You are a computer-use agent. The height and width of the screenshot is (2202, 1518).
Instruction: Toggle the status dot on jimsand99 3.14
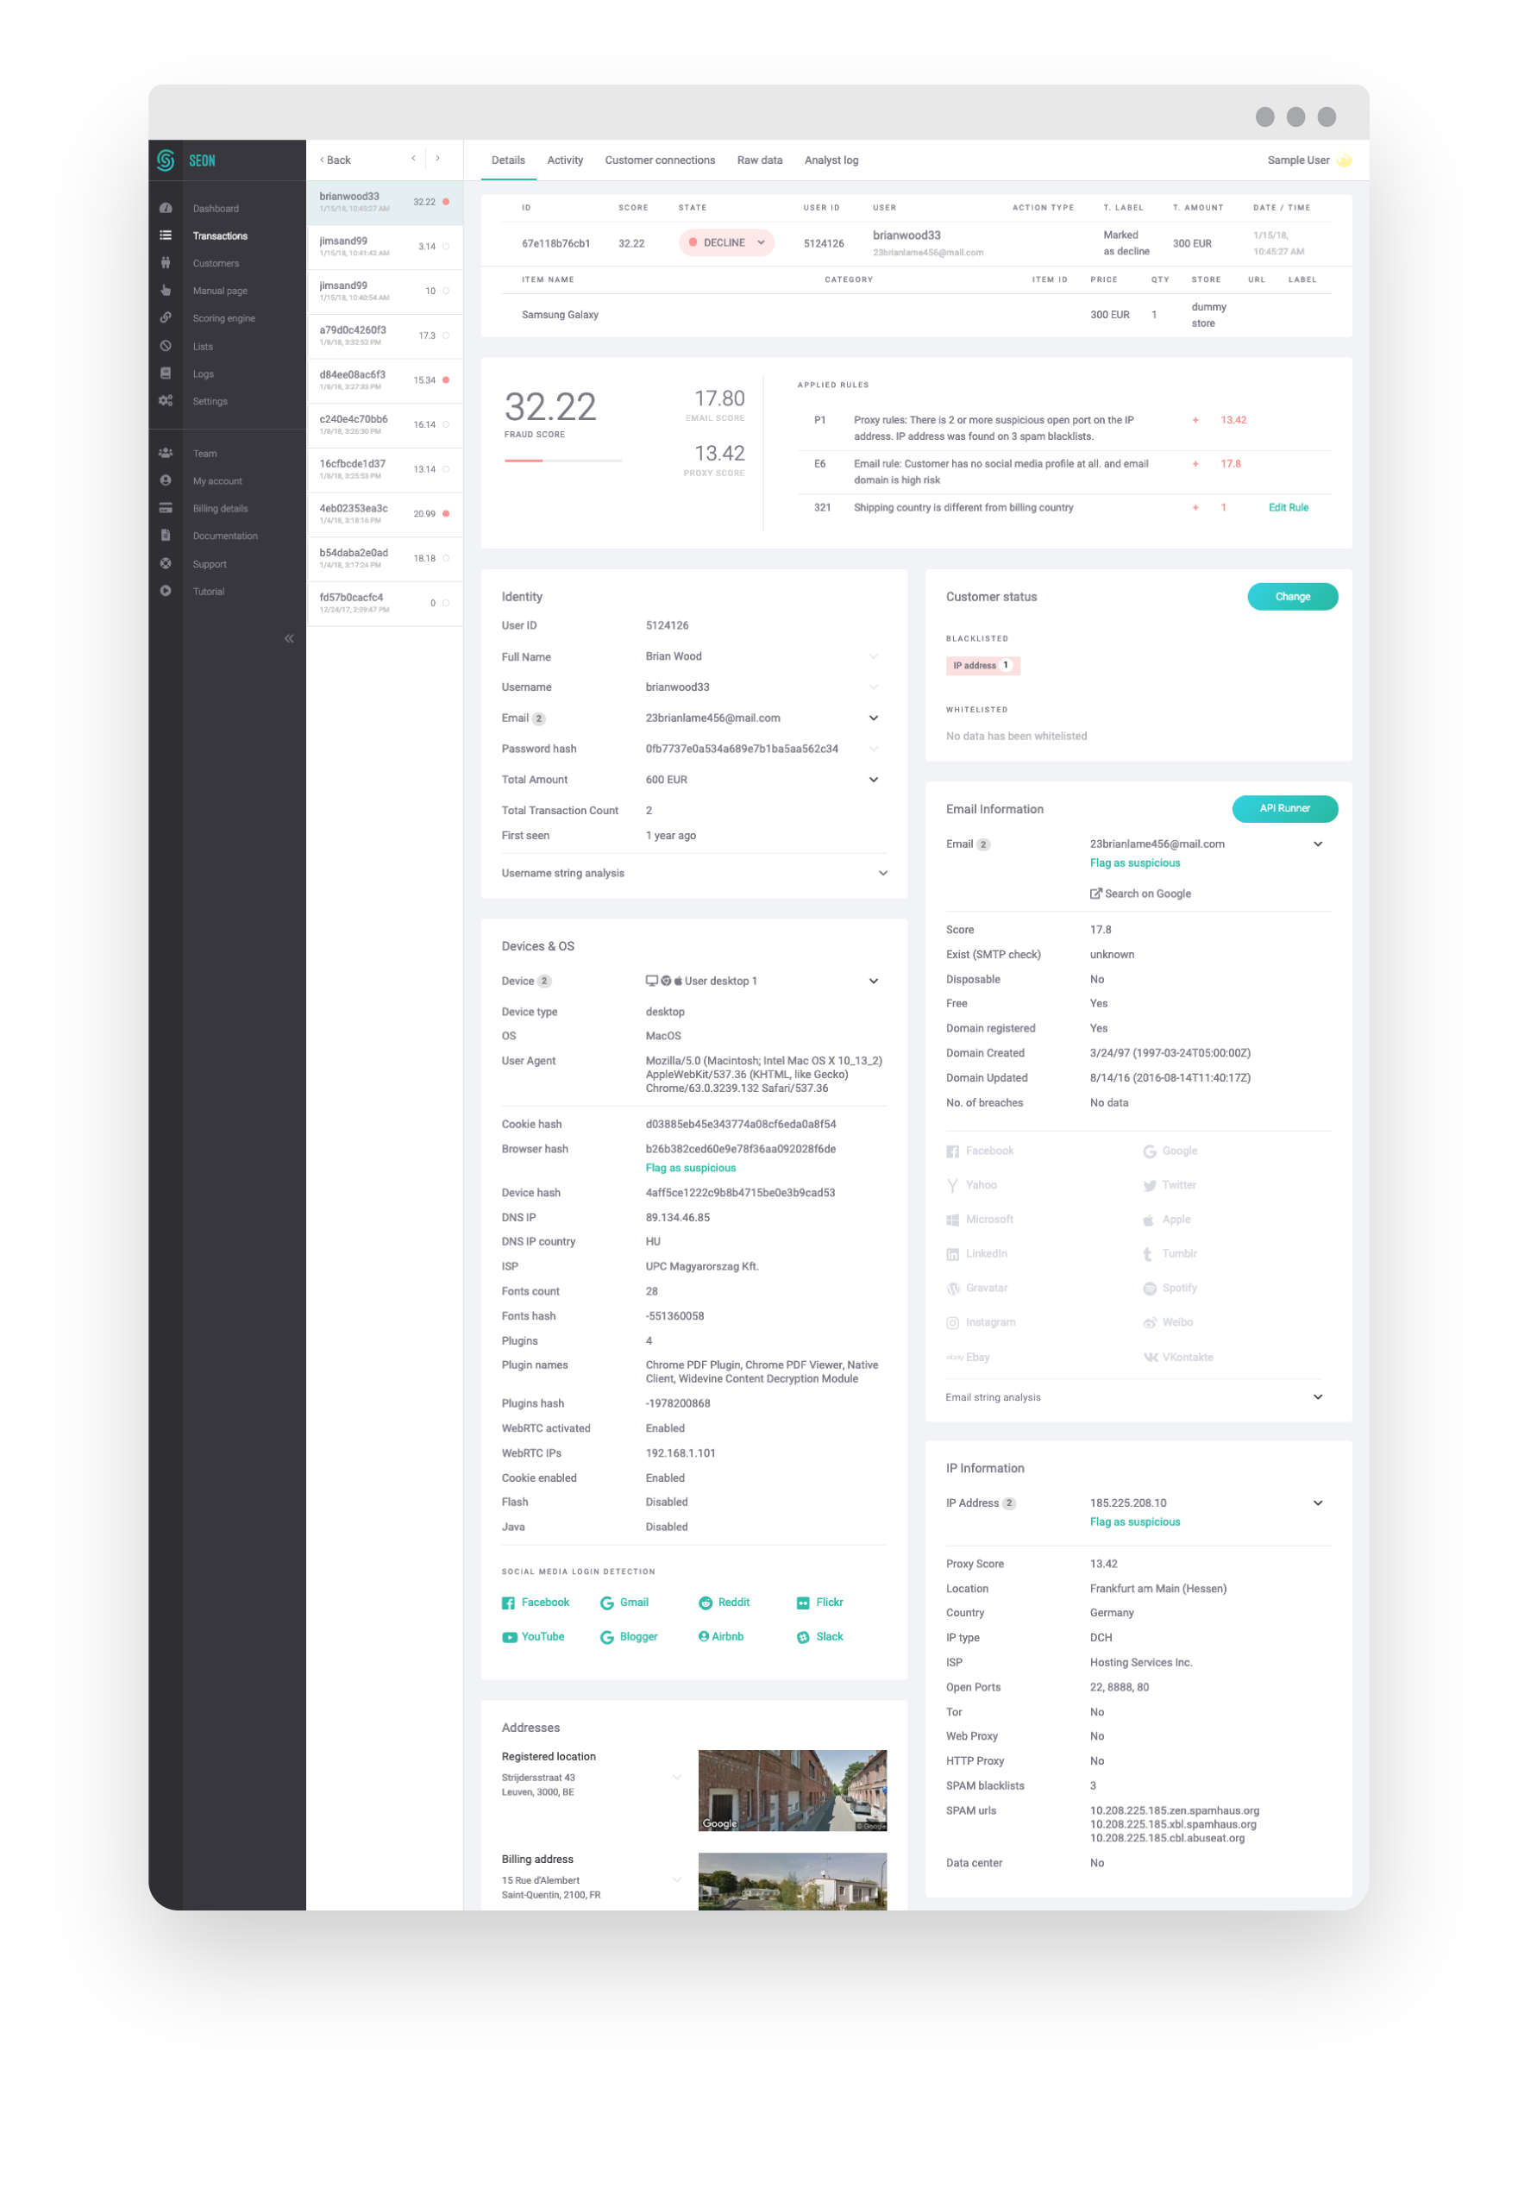tap(446, 247)
